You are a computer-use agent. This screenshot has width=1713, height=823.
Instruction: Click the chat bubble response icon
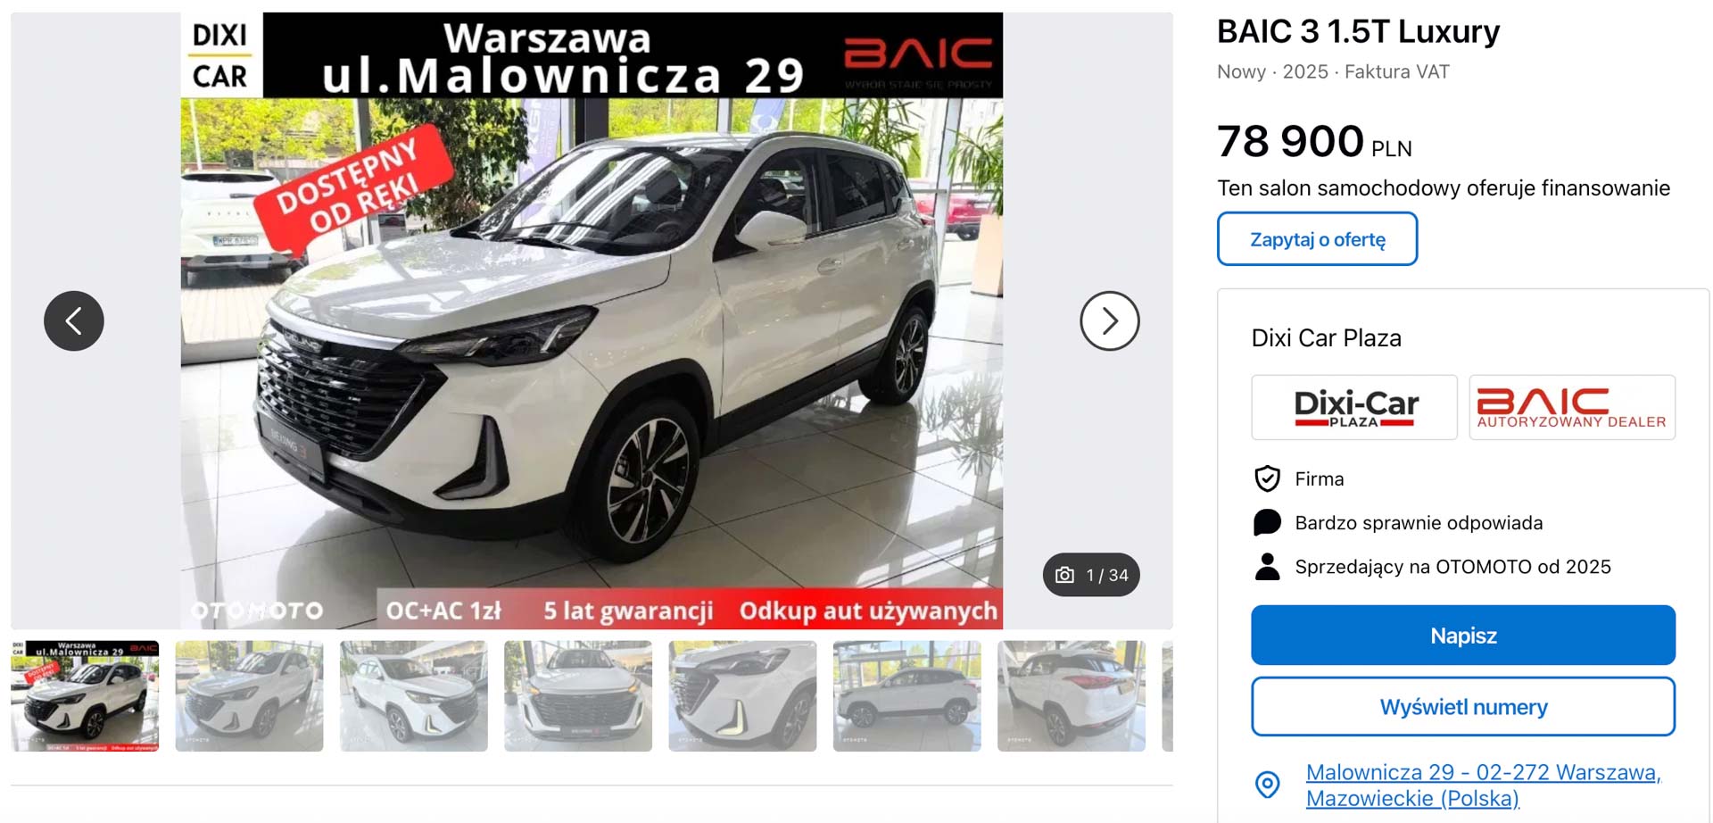click(1267, 522)
